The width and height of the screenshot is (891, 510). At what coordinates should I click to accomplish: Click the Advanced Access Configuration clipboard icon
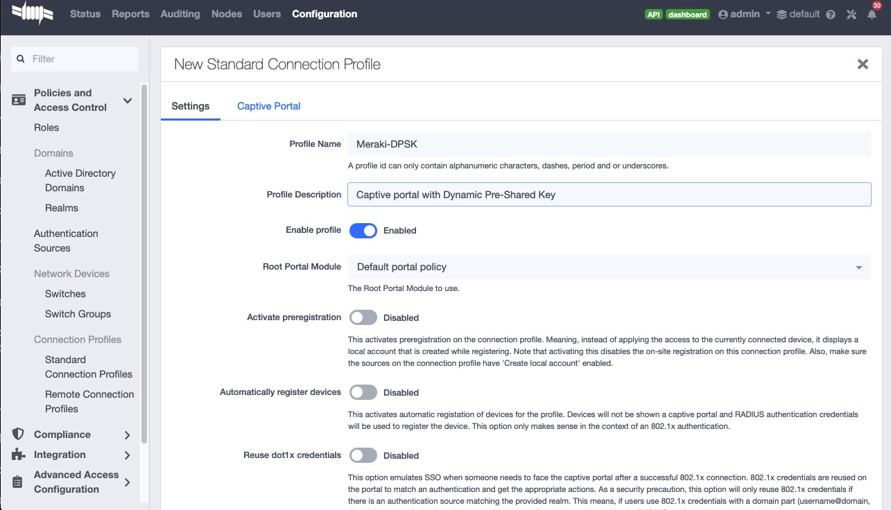click(19, 482)
